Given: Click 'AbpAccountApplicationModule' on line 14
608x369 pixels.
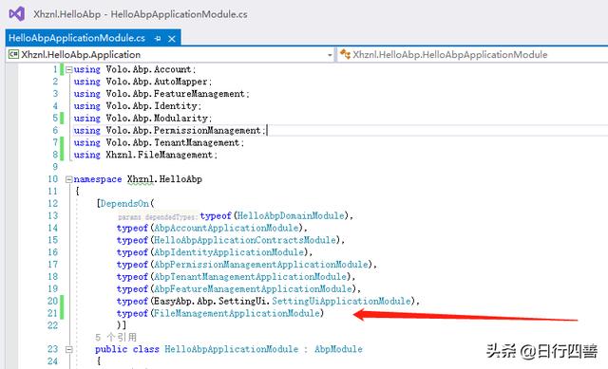Looking at the screenshot, I should pos(226,228).
